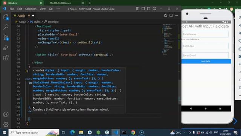Click the weather 20°C taskbar widget
The height and width of the screenshot is (136, 241).
click(176, 133)
